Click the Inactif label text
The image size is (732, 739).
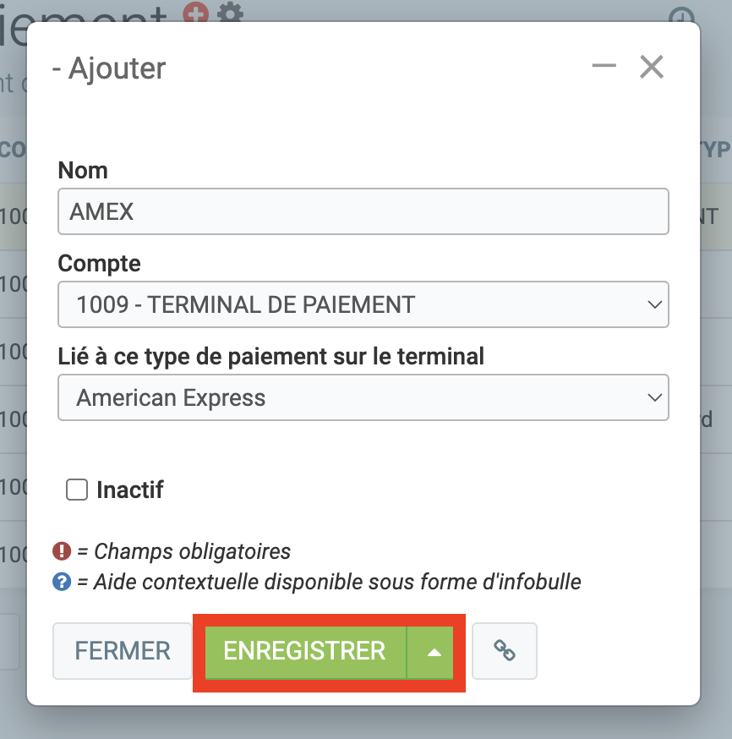click(130, 490)
